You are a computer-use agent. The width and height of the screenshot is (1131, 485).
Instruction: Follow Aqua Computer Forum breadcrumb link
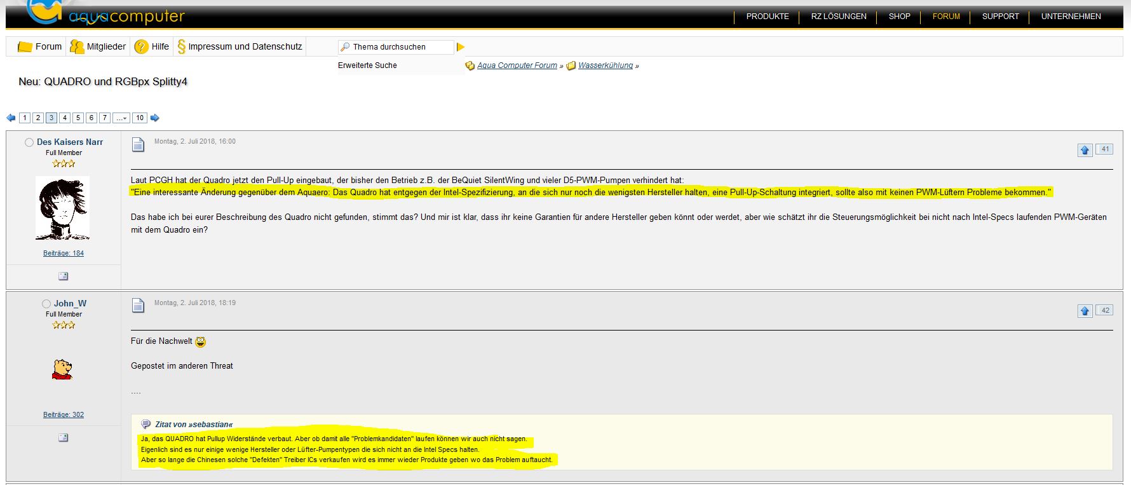click(517, 65)
